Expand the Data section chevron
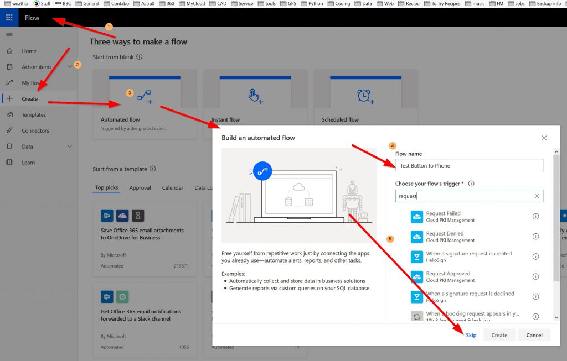Image resolution: width=567 pixels, height=361 pixels. 70,147
